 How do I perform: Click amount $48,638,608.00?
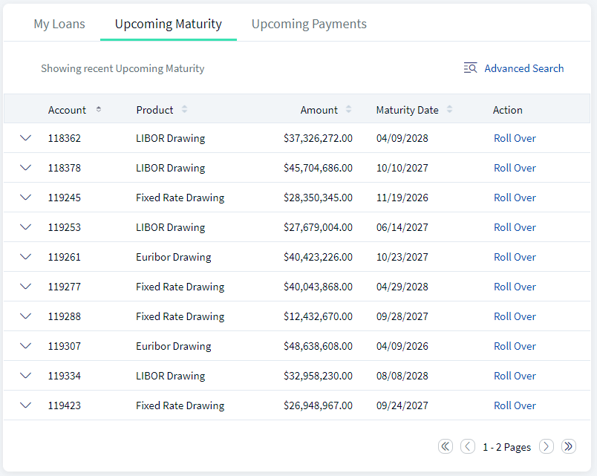318,346
